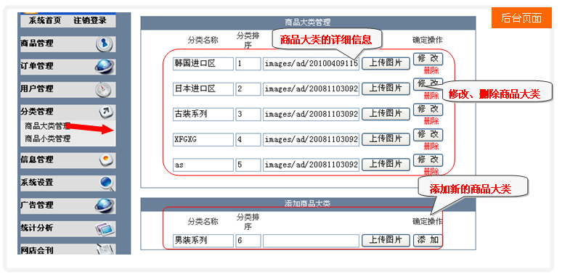Log out via 注销登录

tap(90, 20)
